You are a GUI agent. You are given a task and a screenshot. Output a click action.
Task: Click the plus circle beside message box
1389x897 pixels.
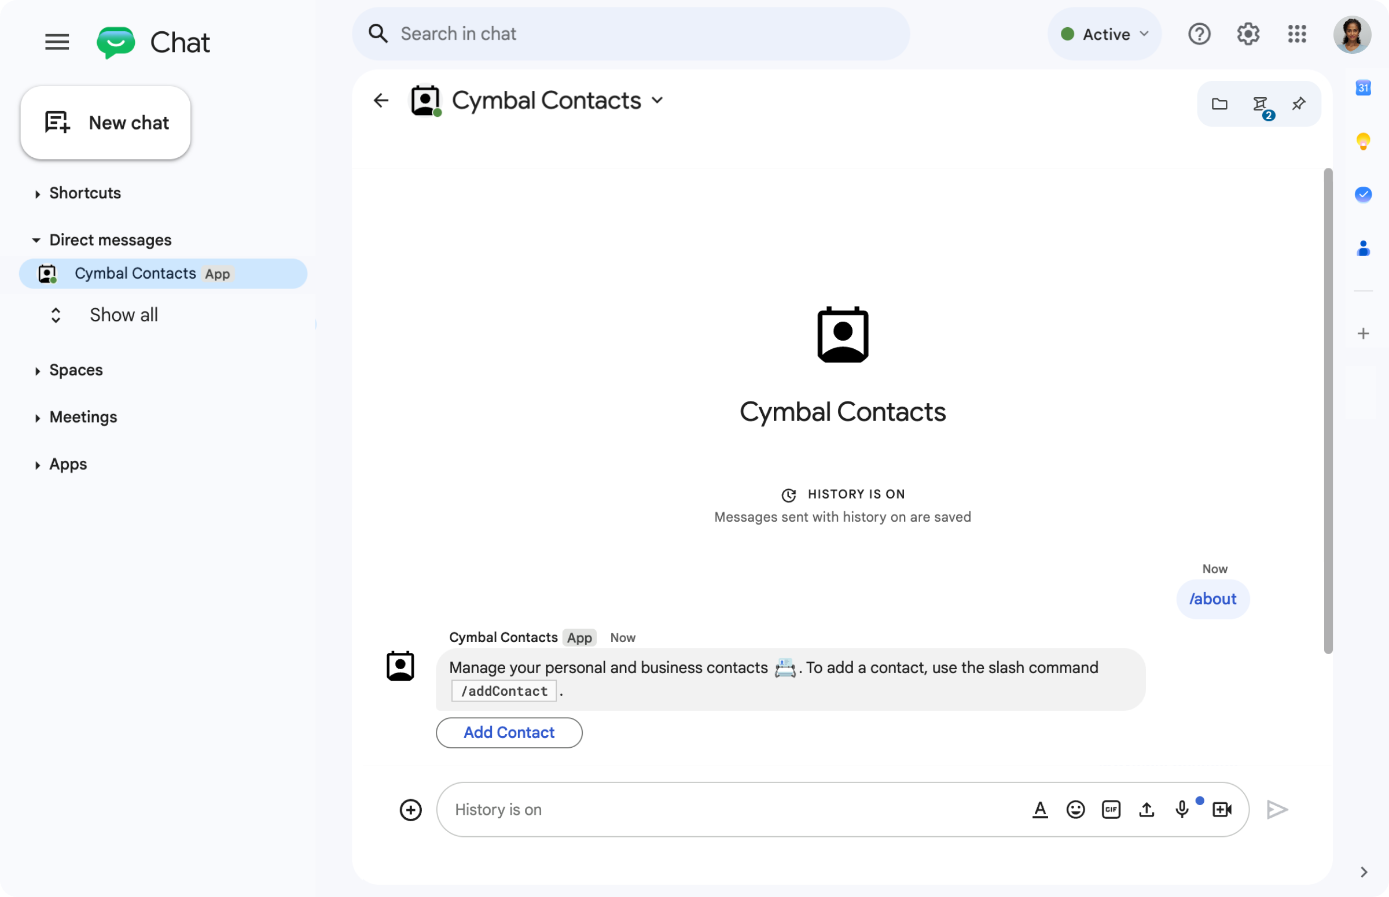(410, 810)
